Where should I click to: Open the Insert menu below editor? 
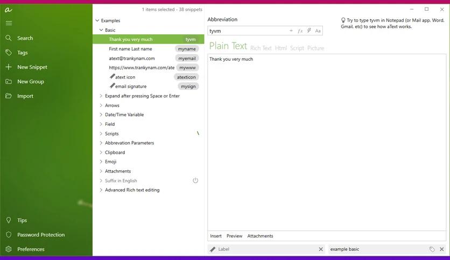pyautogui.click(x=216, y=236)
